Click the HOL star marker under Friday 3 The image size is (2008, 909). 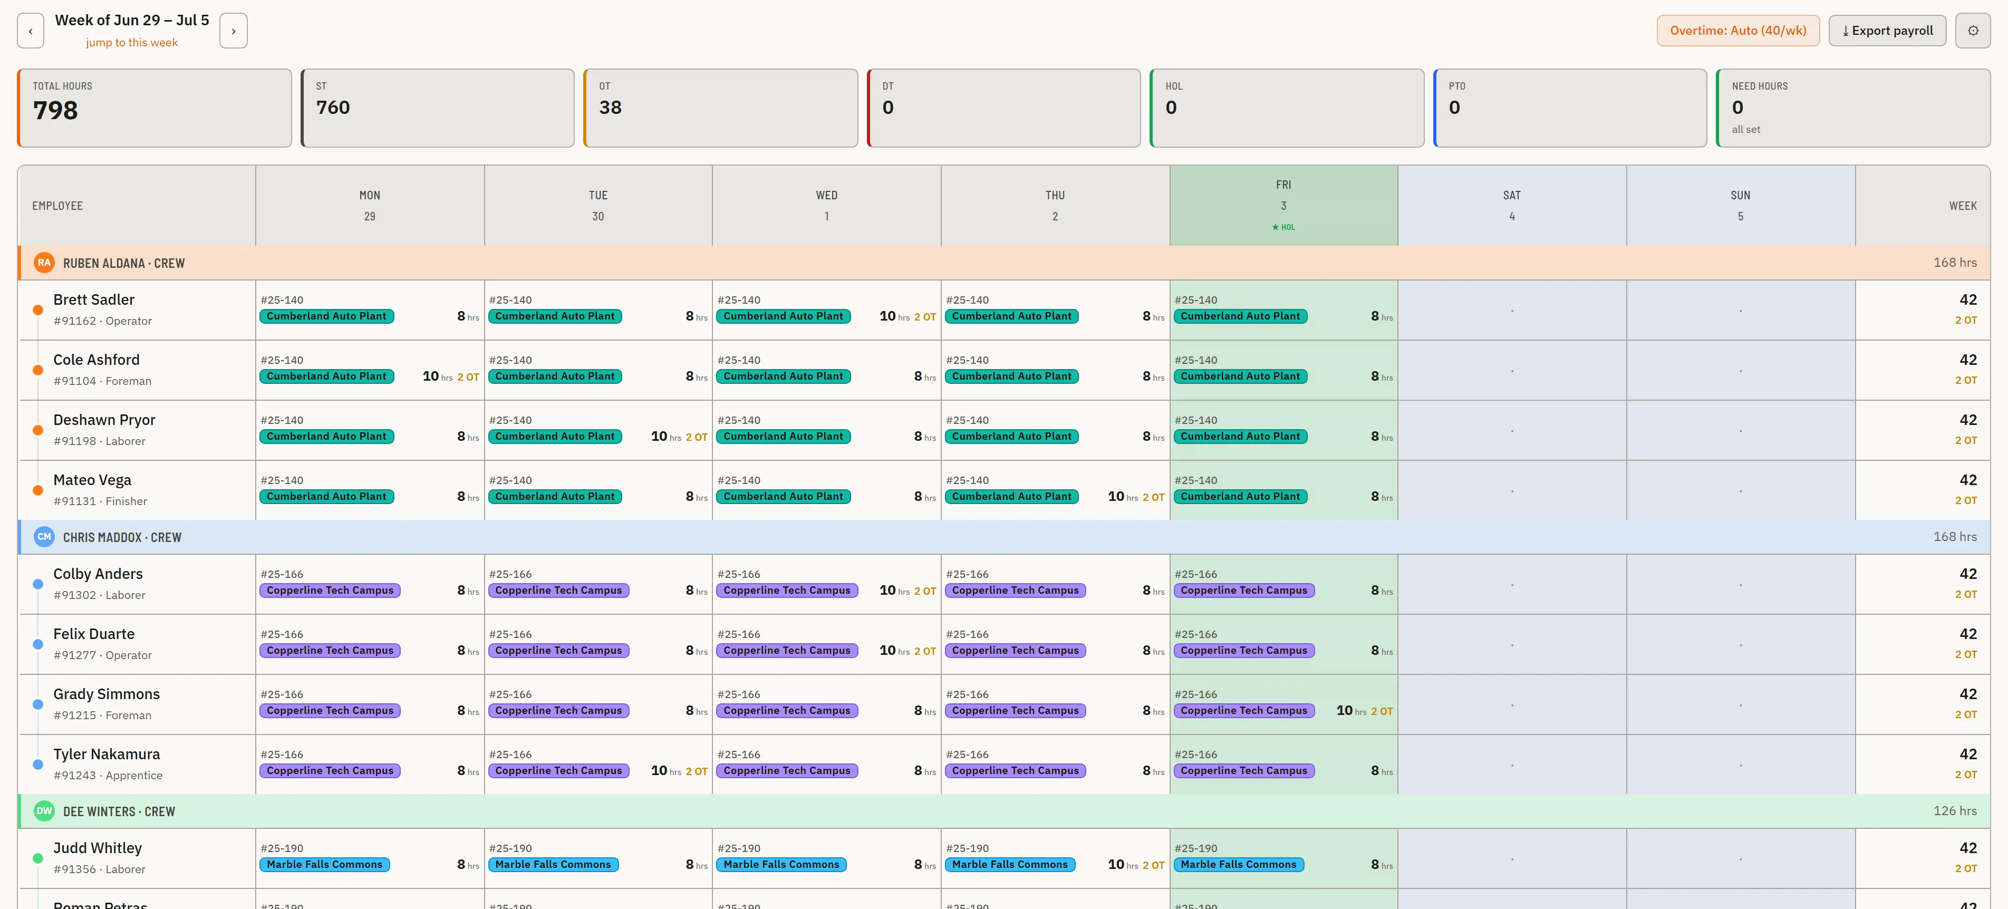click(1283, 228)
